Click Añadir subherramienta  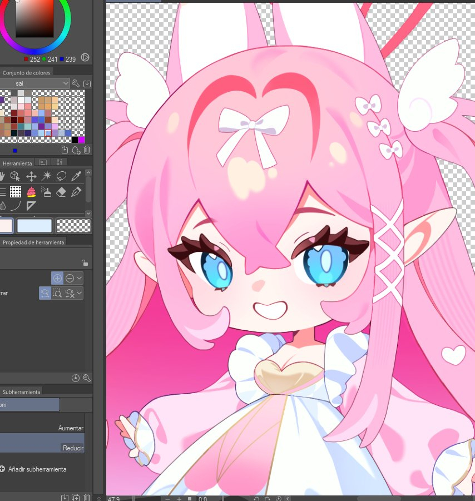[x=33, y=469]
